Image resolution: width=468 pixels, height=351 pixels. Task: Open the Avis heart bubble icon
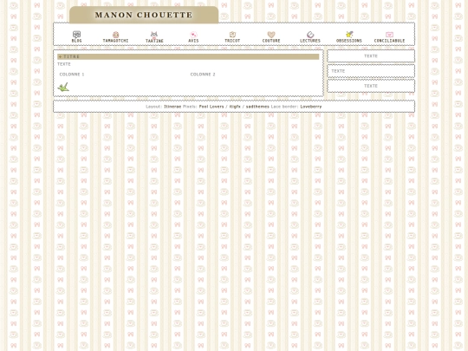(193, 35)
